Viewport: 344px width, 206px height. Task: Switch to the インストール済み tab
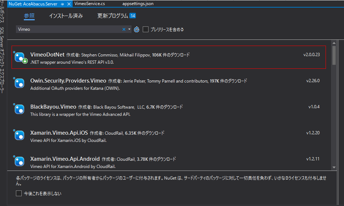(66, 16)
